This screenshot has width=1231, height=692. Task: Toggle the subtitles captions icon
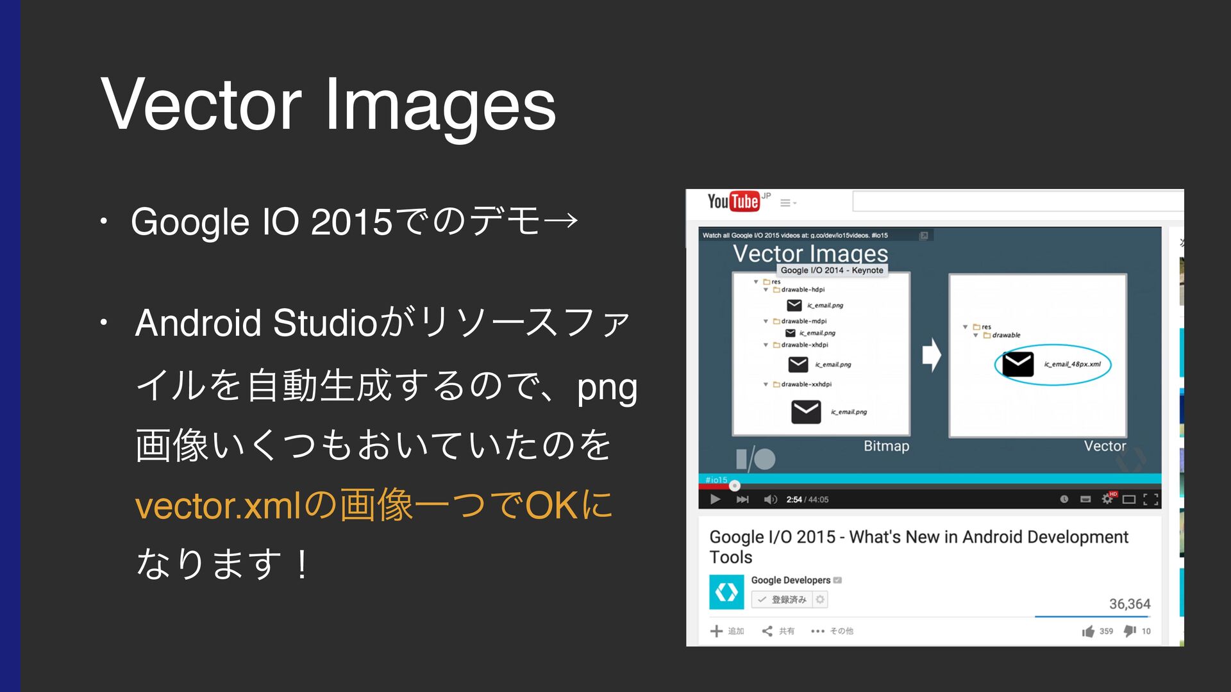(x=1085, y=499)
